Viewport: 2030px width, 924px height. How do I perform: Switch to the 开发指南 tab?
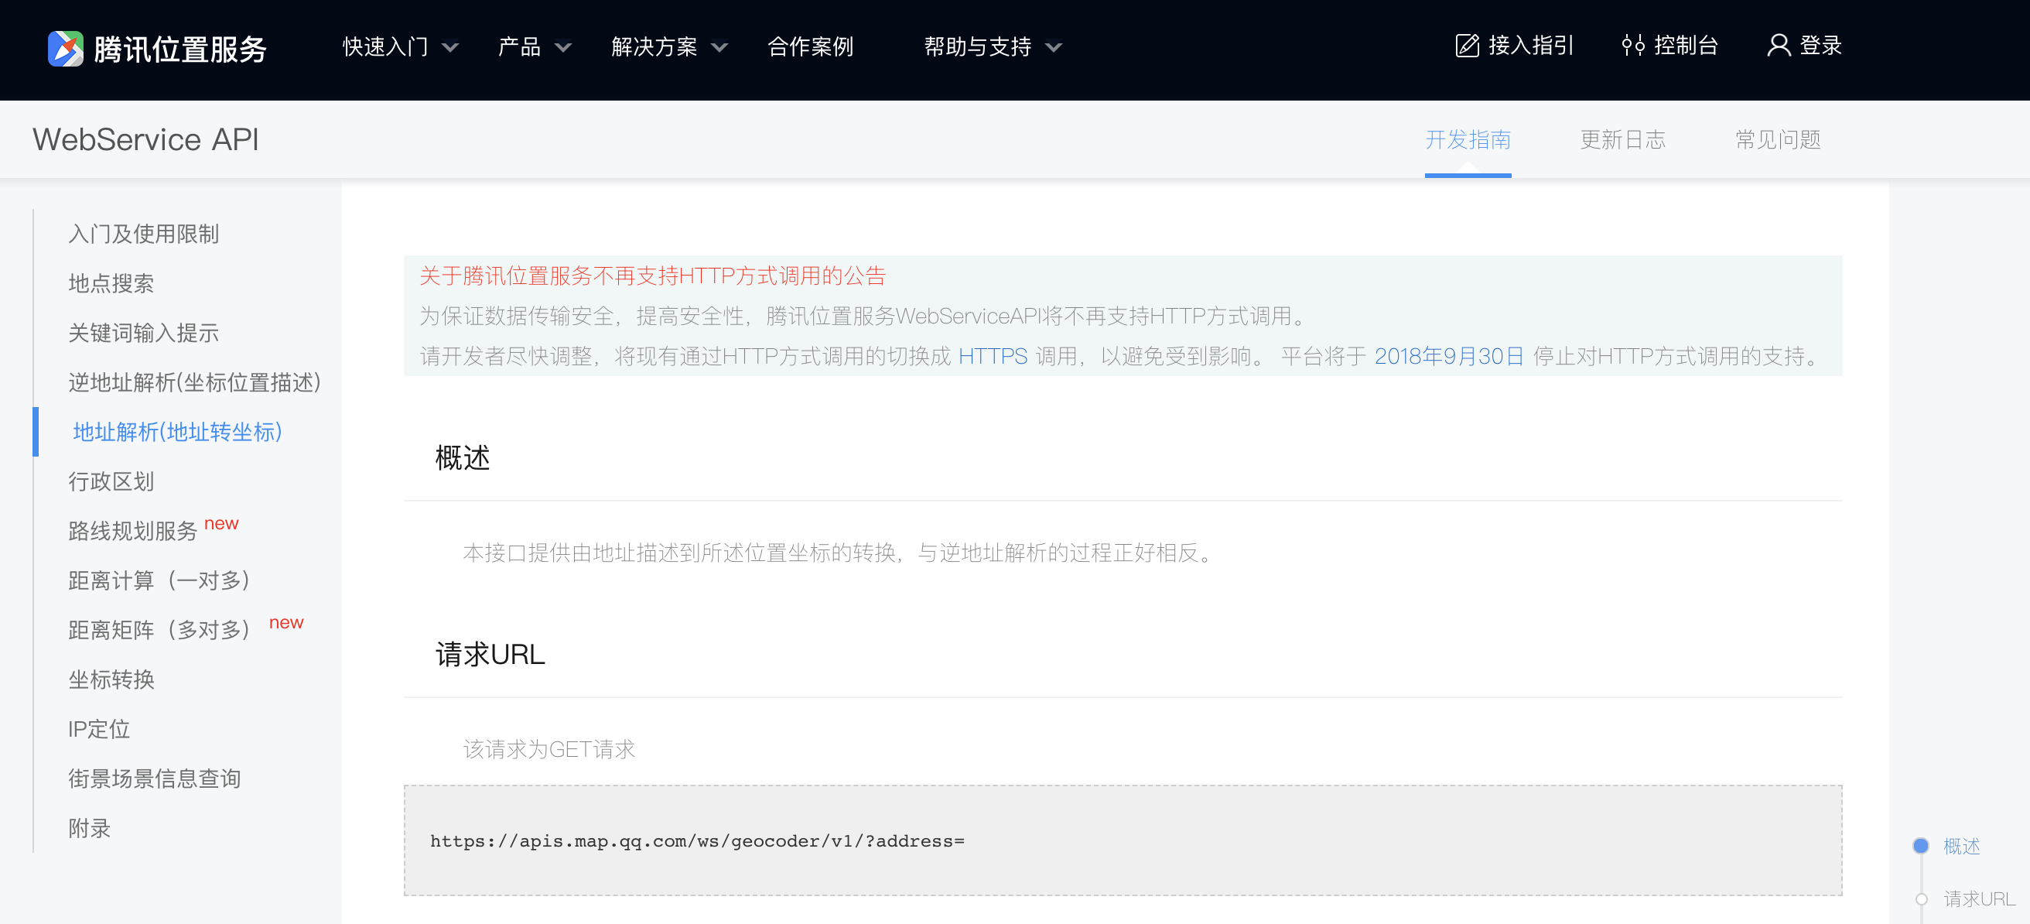[x=1468, y=139]
